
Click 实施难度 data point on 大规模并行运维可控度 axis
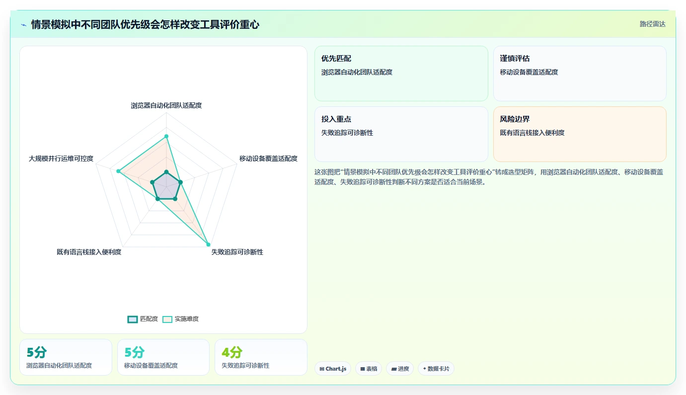click(x=118, y=171)
